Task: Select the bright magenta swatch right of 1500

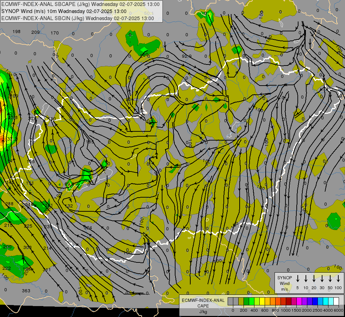Action: (x=299, y=302)
